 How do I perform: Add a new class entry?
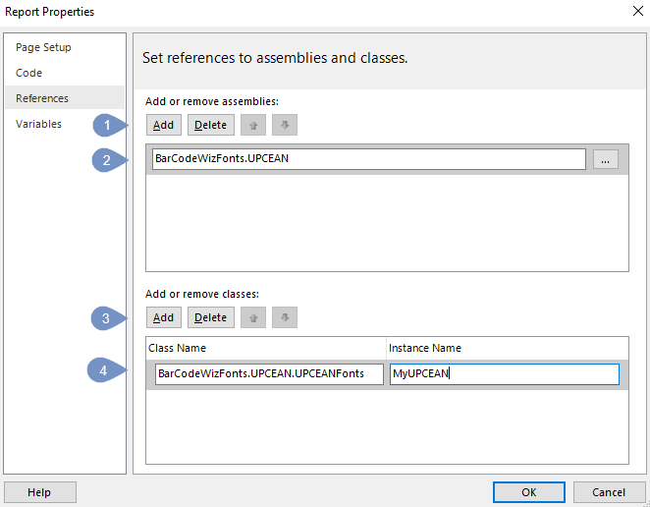coord(164,317)
